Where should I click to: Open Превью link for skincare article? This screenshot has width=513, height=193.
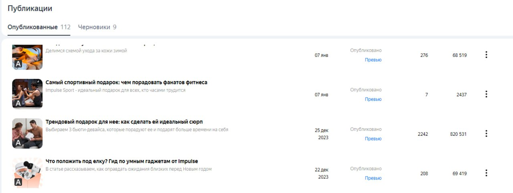[x=373, y=60]
